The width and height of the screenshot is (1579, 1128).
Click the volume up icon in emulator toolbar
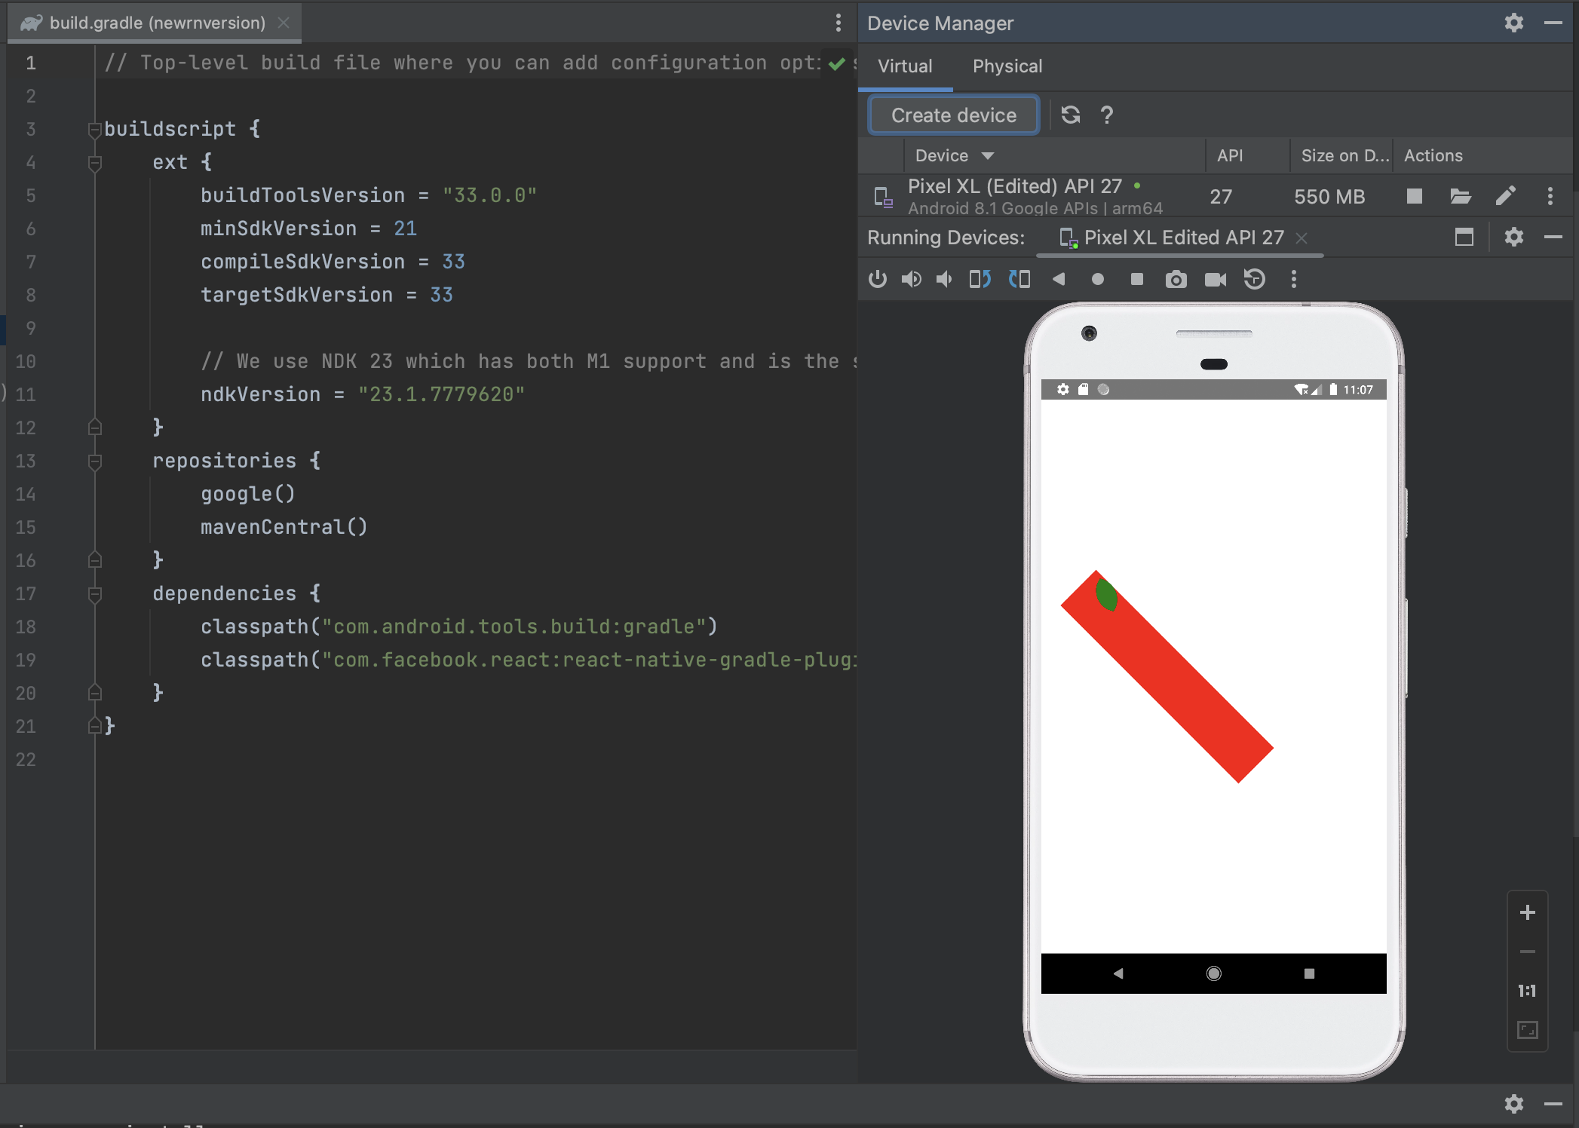coord(911,279)
